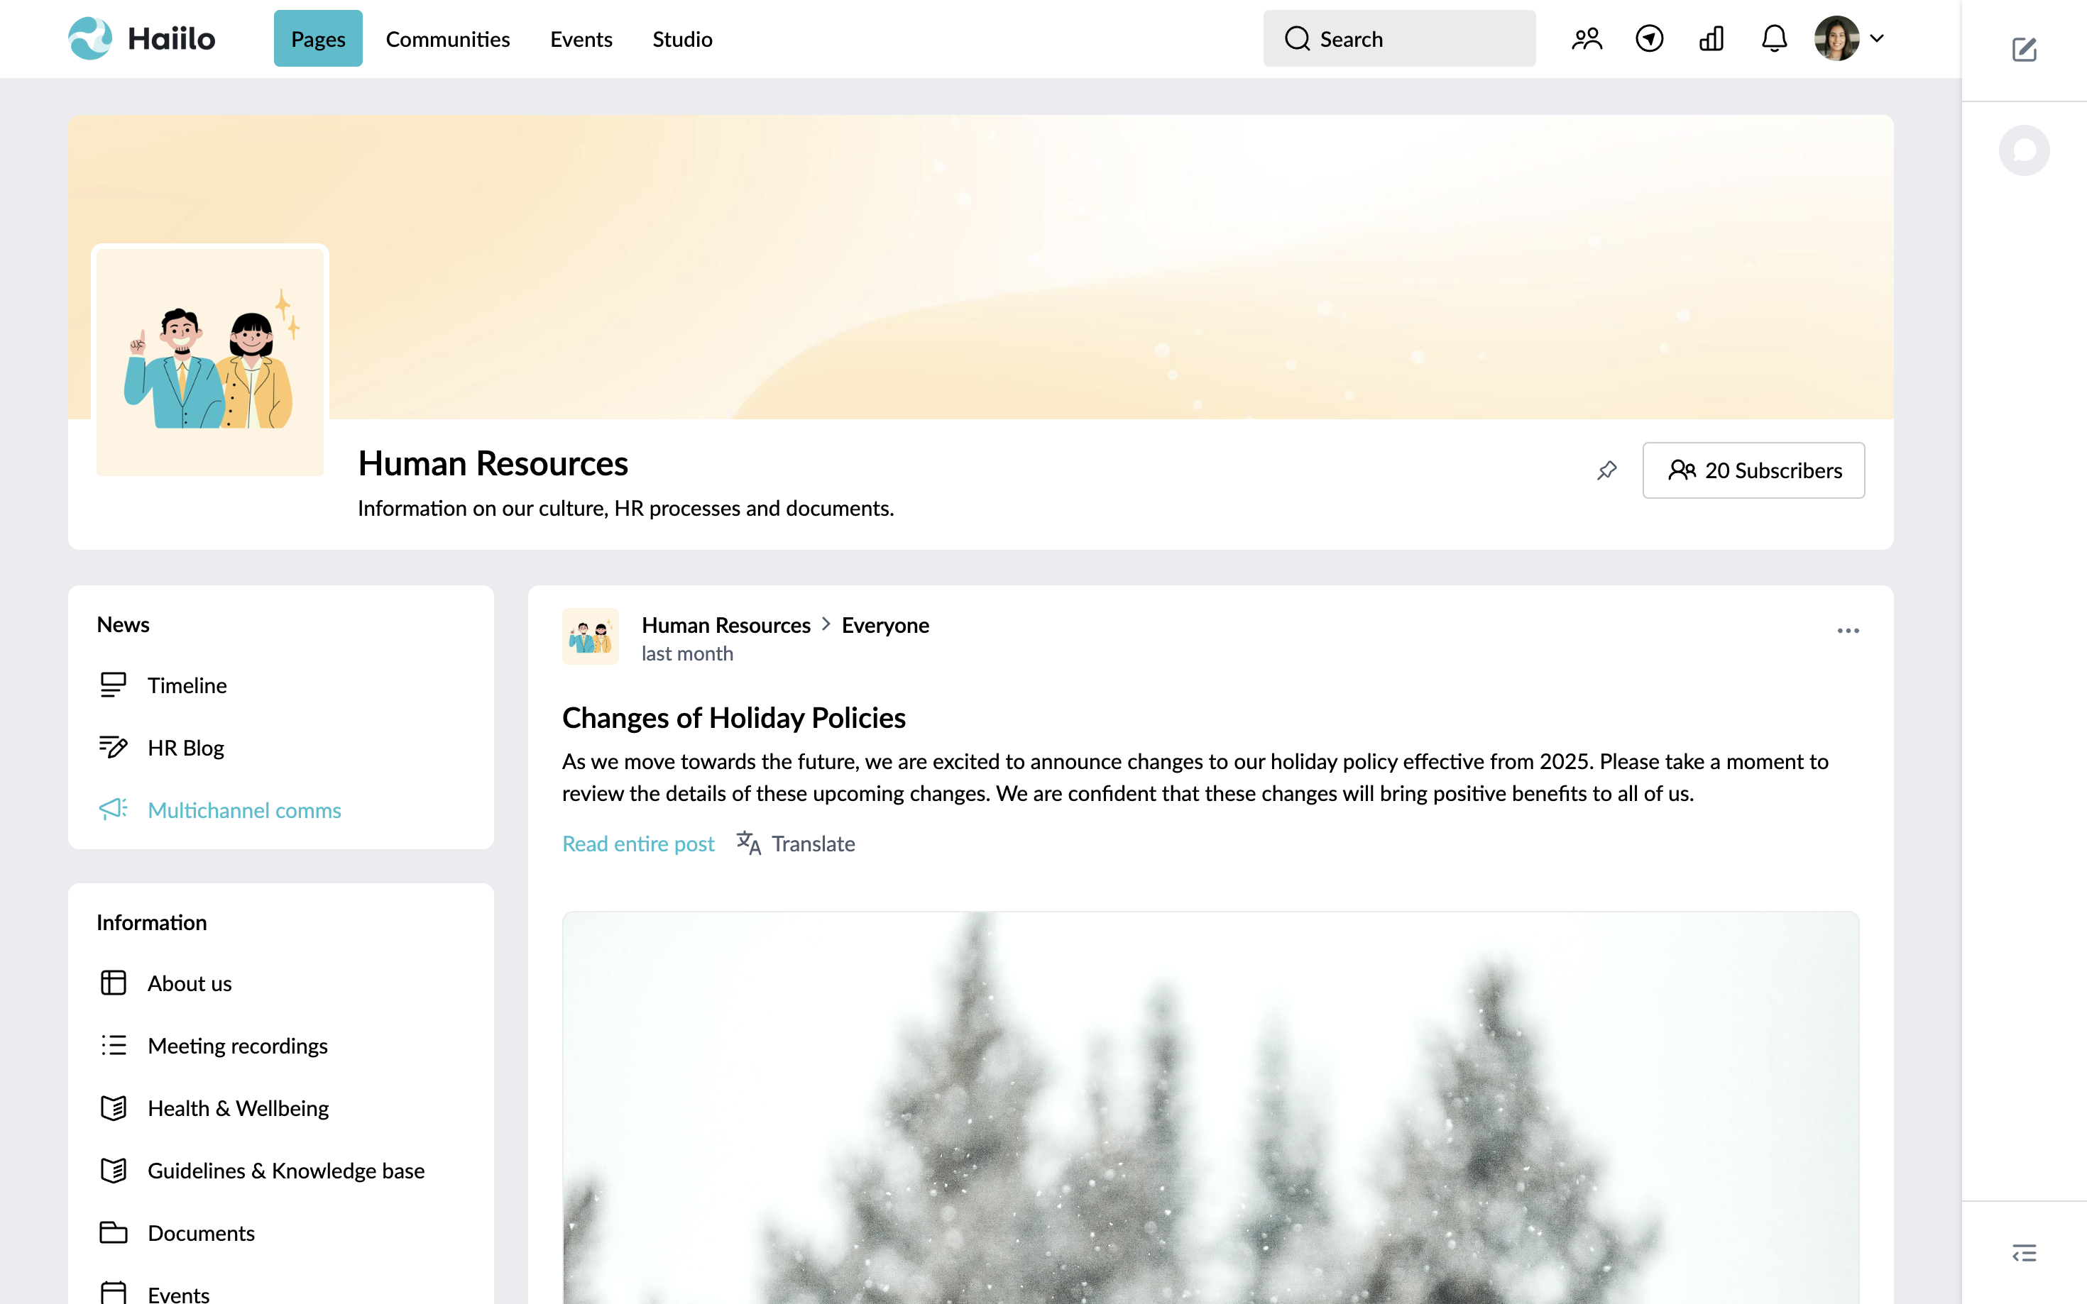Collapse the right sidebar panel

2024,1252
